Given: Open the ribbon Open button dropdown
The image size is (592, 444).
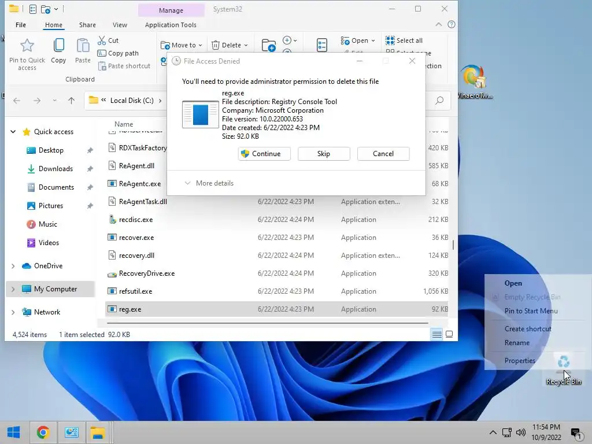Looking at the screenshot, I should [x=358, y=40].
